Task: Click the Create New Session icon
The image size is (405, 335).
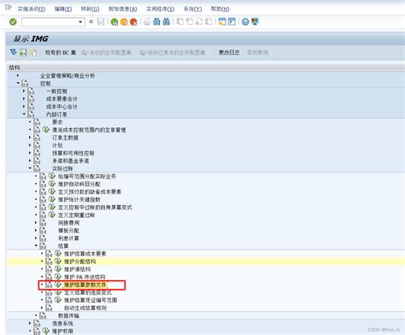Action: point(222,21)
